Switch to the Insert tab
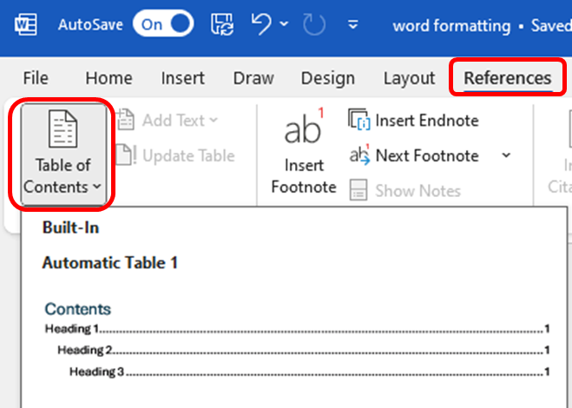Screen dimensions: 572x408 tap(182, 78)
